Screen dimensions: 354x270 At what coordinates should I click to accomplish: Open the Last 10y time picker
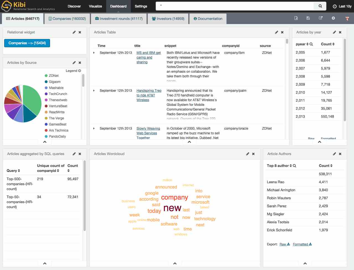[x=342, y=6]
